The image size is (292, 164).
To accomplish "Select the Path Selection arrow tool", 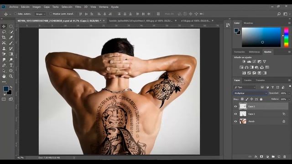I will coord(4,71).
